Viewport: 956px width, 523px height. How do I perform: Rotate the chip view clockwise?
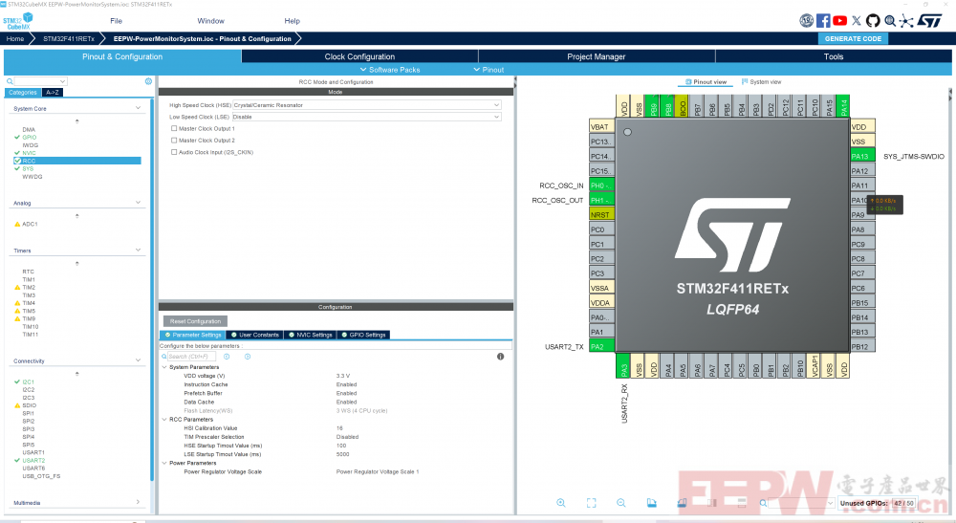652,503
